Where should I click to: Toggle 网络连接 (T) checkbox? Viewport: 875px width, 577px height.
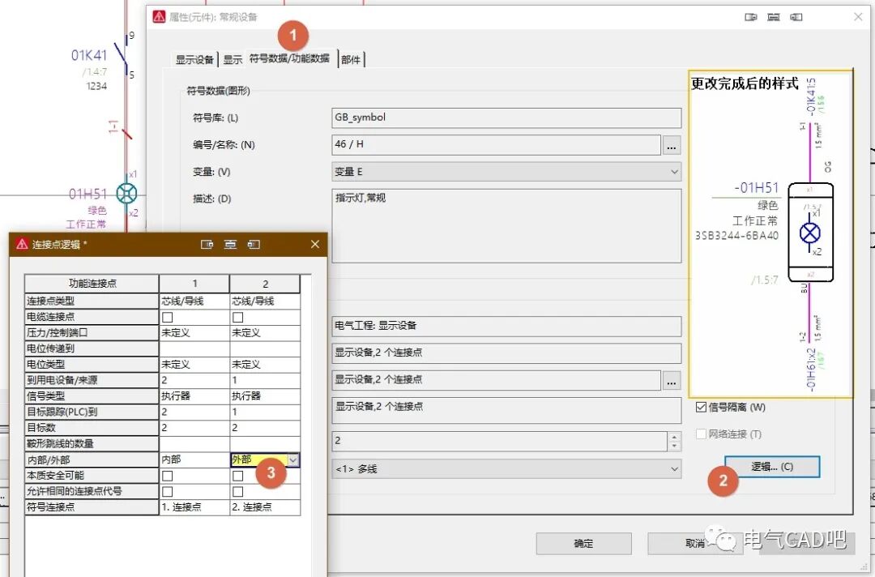702,434
